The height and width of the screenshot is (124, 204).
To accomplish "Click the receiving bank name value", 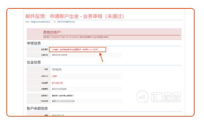I will [x=63, y=96].
